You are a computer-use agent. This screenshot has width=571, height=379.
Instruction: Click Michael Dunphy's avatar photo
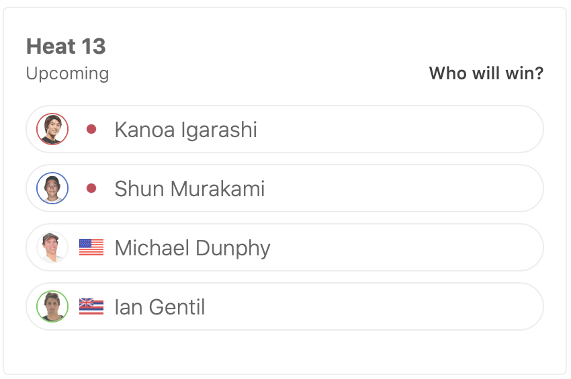(52, 247)
